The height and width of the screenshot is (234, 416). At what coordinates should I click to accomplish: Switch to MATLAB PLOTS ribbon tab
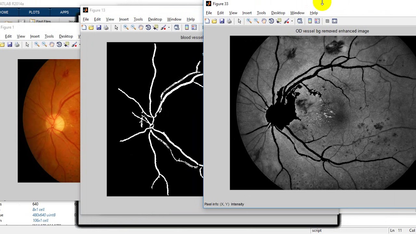[x=34, y=12]
